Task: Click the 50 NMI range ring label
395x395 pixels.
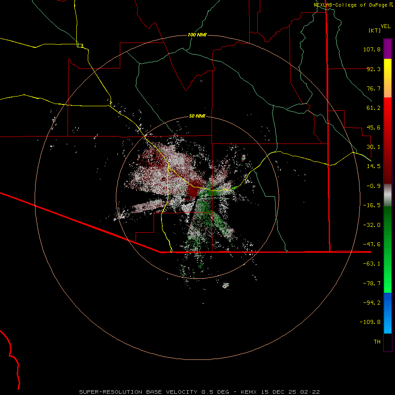Action: (197, 116)
